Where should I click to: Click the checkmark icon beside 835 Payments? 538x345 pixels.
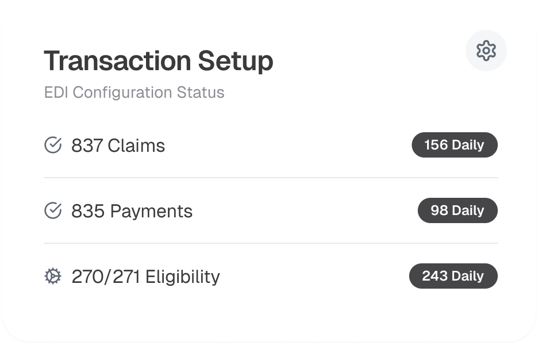[53, 211]
